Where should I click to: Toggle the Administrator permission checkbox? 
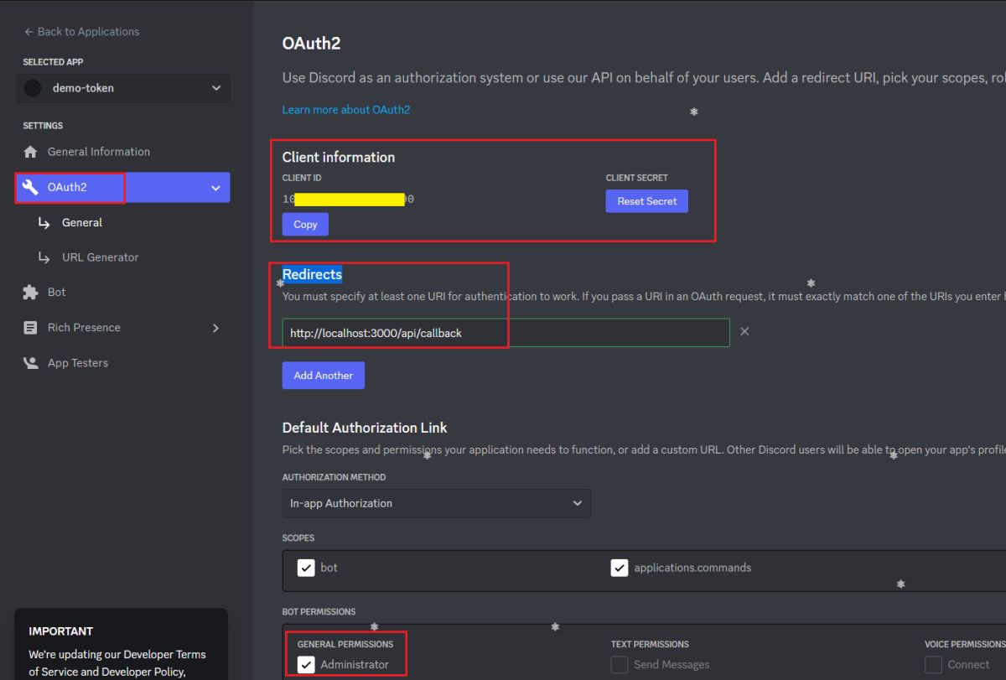306,665
